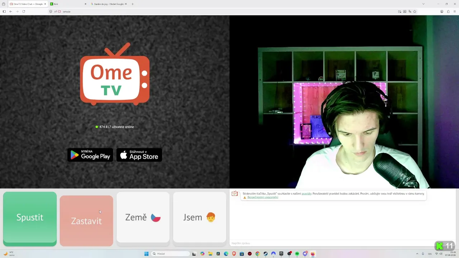Image resolution: width=459 pixels, height=258 pixels.
Task: Reload the current page
Action: (x=24, y=11)
